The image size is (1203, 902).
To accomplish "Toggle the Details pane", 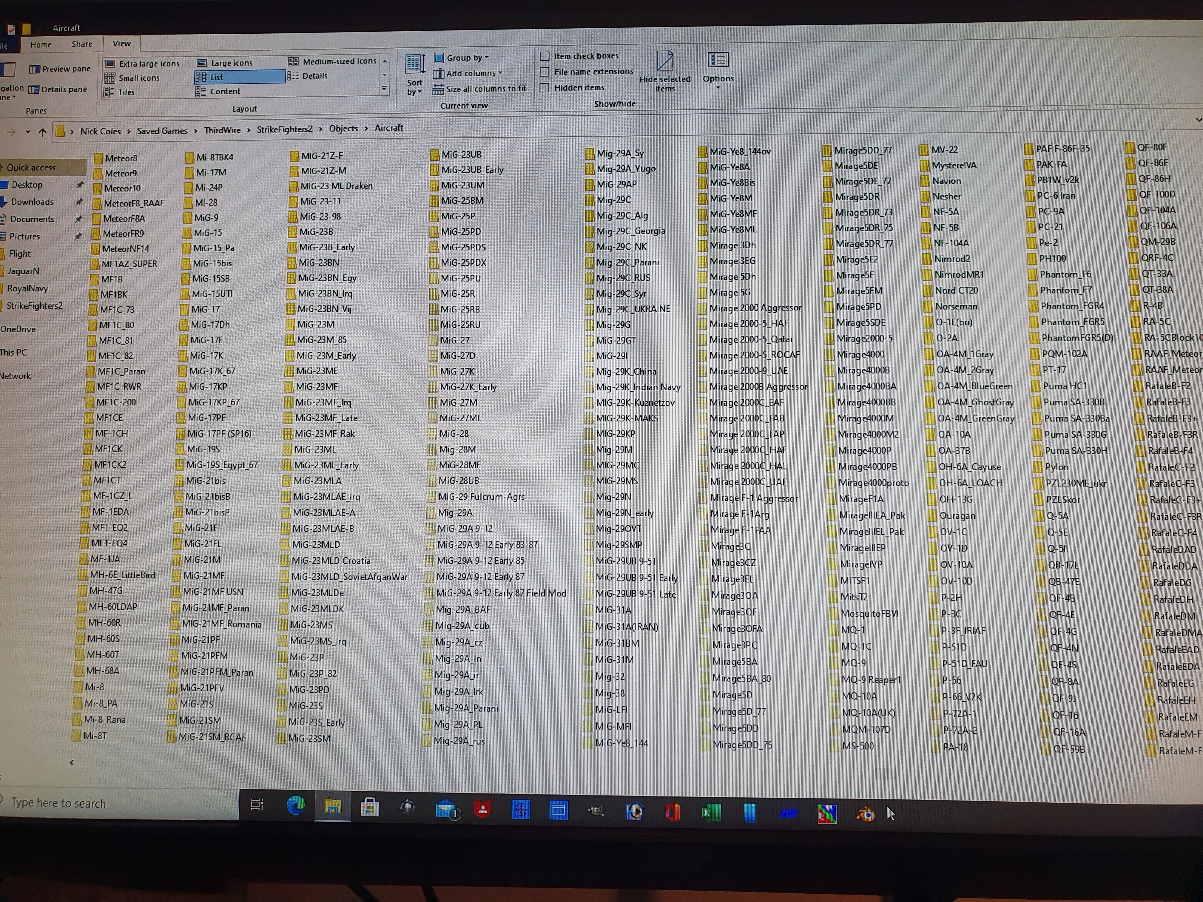I will coord(58,90).
